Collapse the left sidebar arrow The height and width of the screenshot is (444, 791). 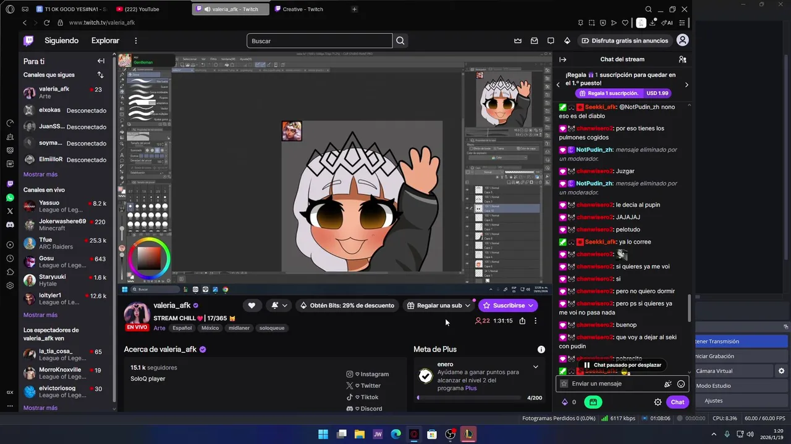101,61
